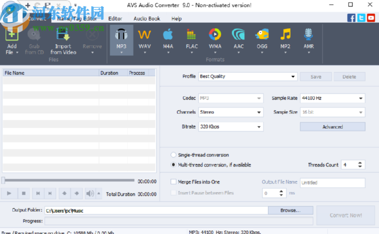Open the Help menu
The image size is (379, 234).
176,19
